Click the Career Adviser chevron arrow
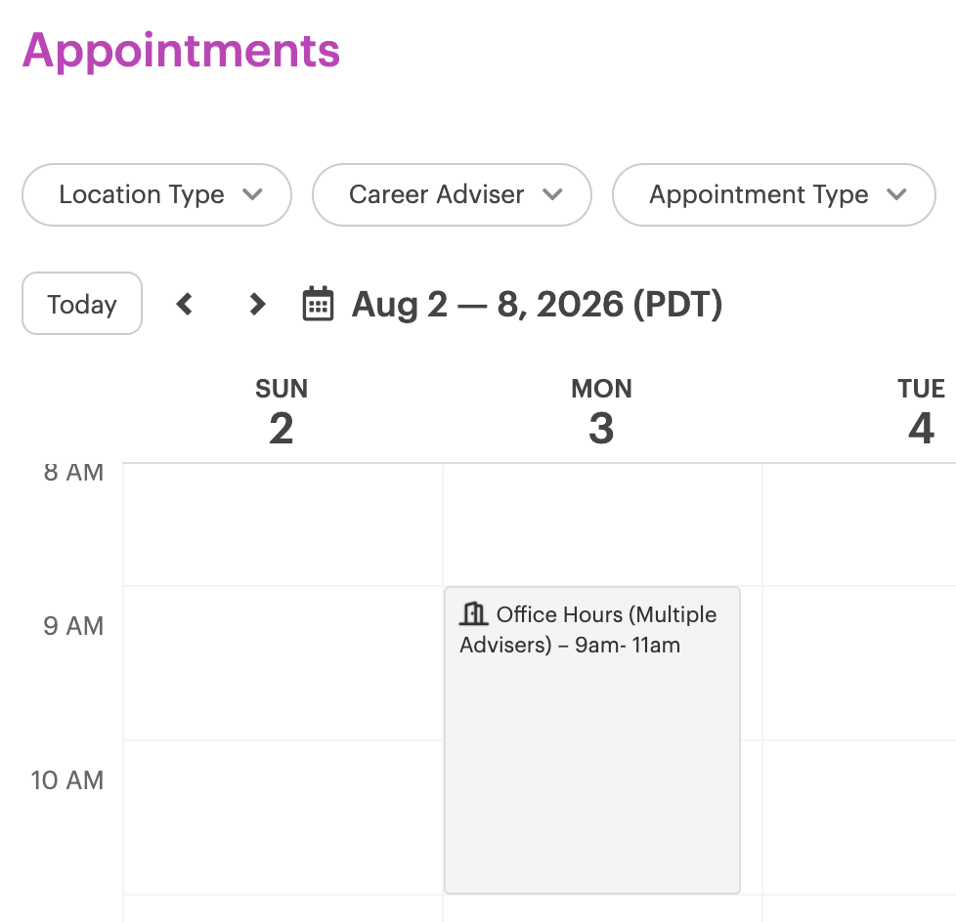The image size is (956, 922). [x=552, y=194]
